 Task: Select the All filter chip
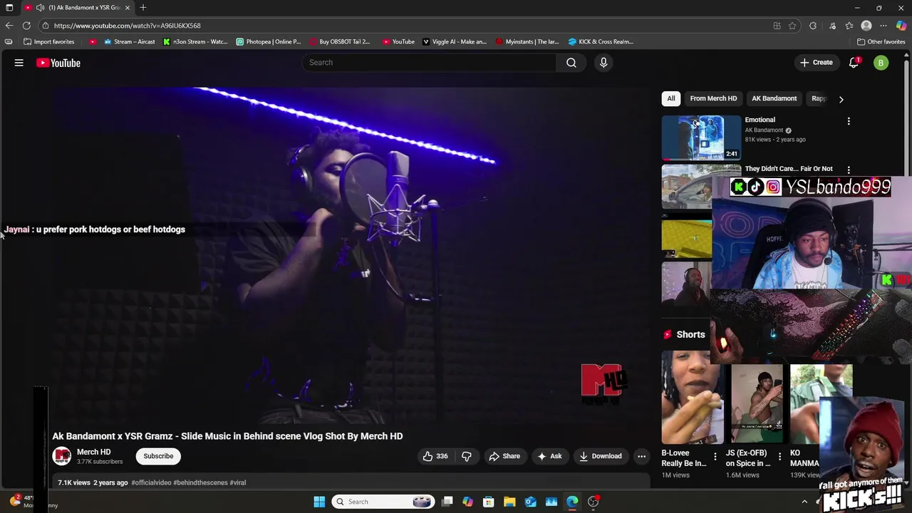pos(670,98)
